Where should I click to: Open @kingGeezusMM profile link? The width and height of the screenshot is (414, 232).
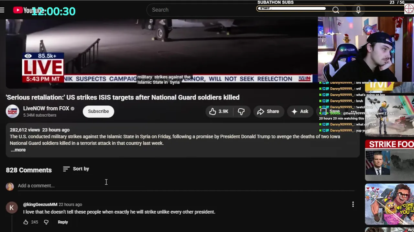coord(40,204)
